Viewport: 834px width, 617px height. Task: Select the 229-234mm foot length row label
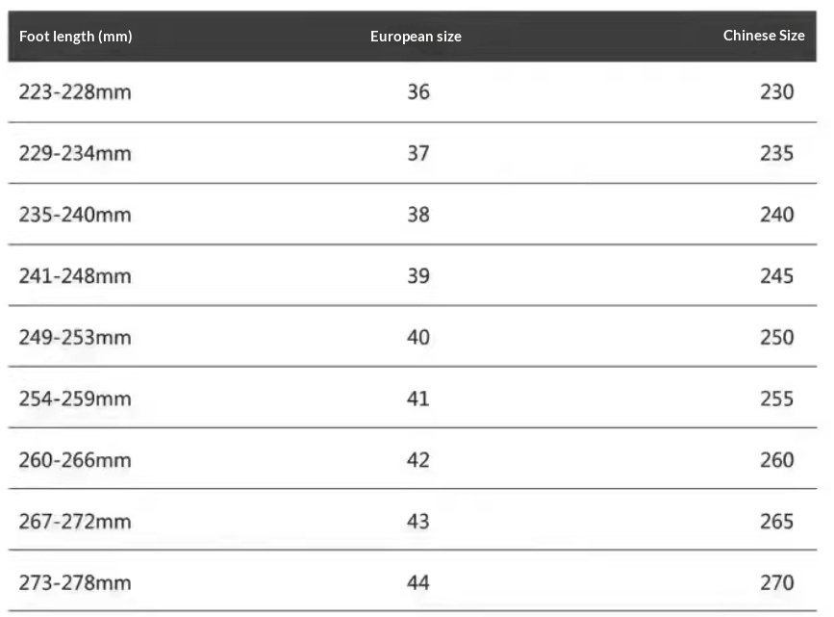(75, 153)
